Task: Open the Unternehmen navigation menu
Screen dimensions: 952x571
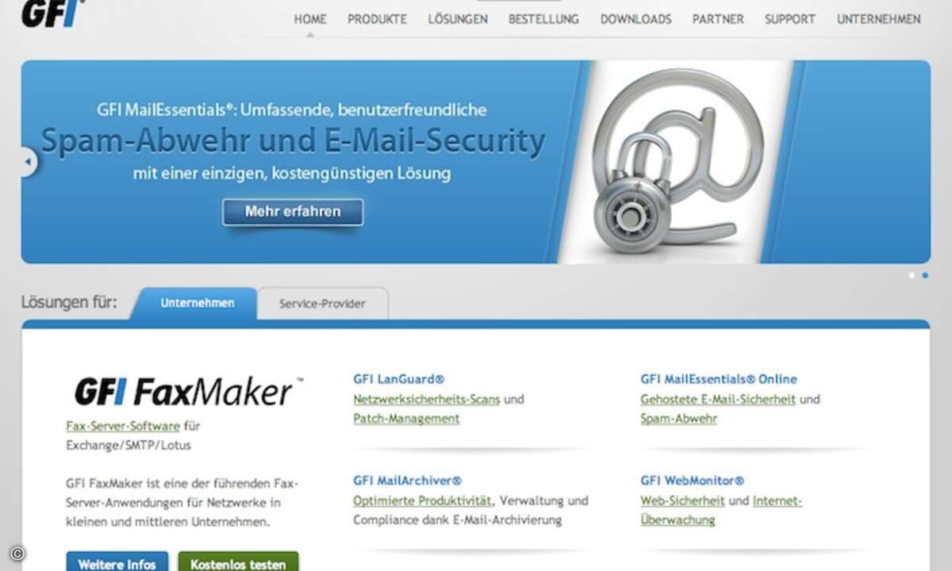Action: pos(879,19)
